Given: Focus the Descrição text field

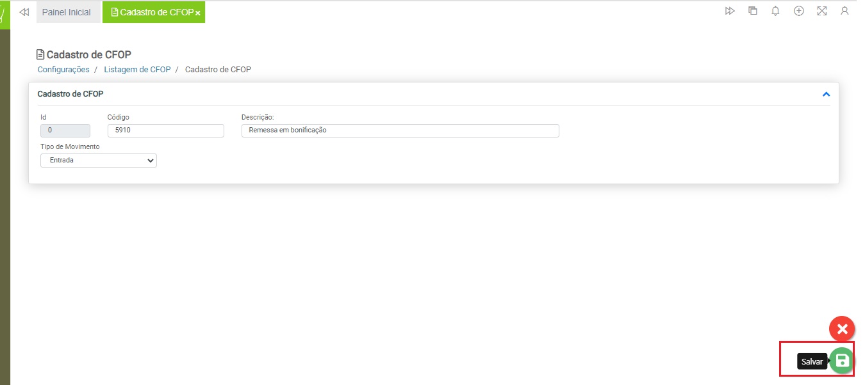Looking at the screenshot, I should click(x=400, y=130).
